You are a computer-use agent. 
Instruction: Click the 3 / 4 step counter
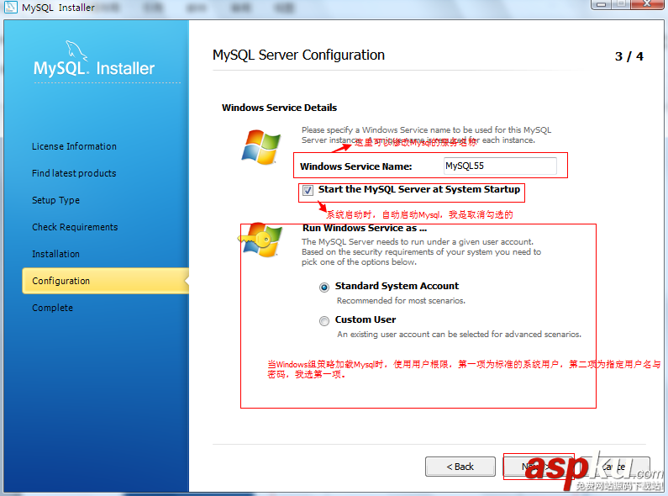(x=629, y=56)
